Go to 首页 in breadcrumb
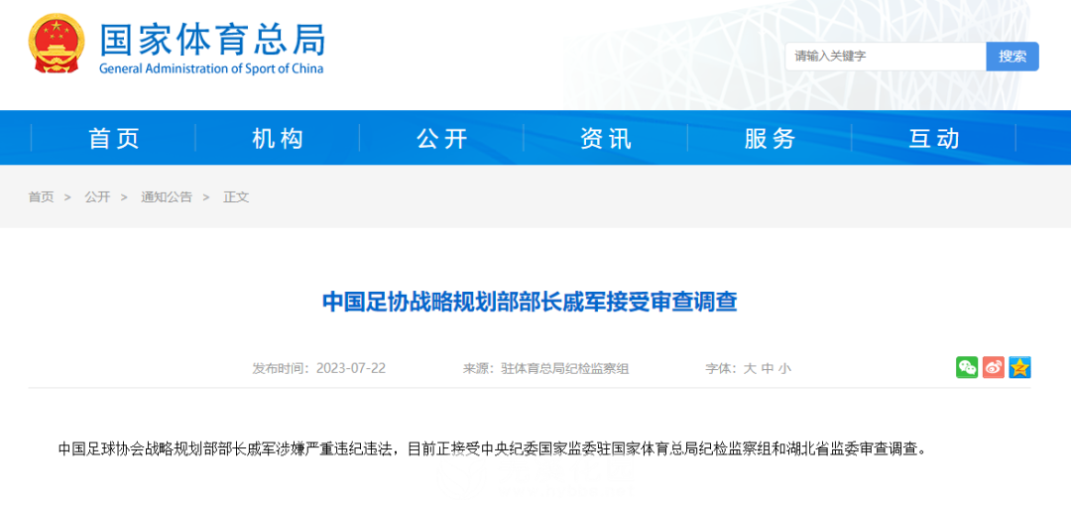This screenshot has height=505, width=1071. 41,196
